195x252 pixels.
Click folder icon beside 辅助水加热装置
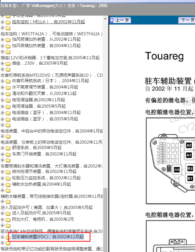tap(8, 185)
